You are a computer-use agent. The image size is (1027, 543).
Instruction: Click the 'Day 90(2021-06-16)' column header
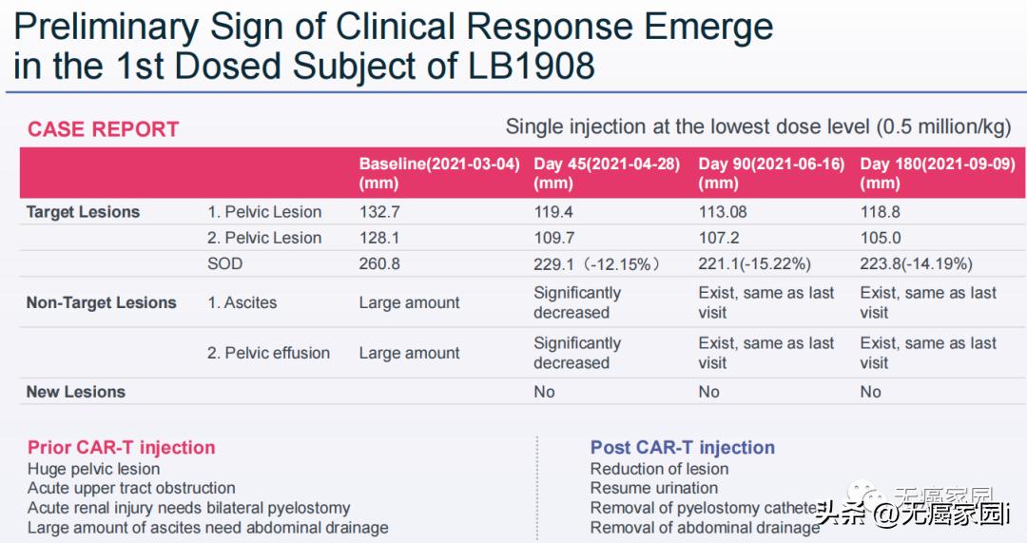coord(771,173)
